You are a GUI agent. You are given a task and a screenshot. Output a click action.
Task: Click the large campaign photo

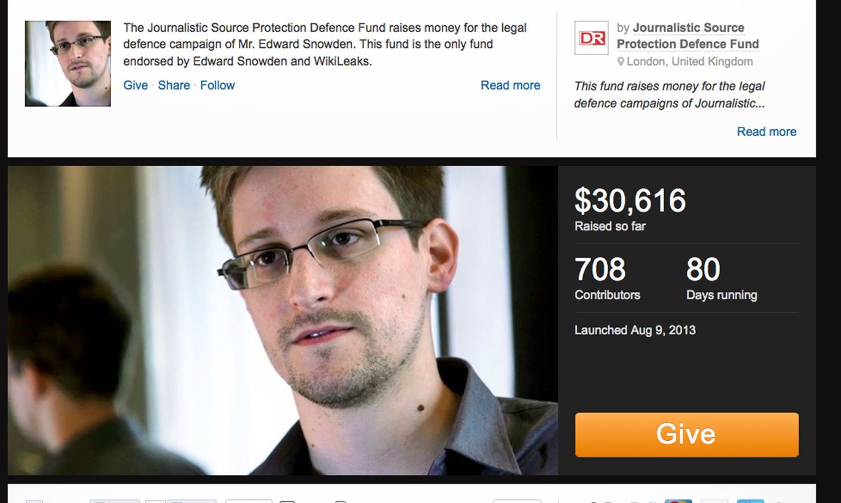[x=283, y=320]
